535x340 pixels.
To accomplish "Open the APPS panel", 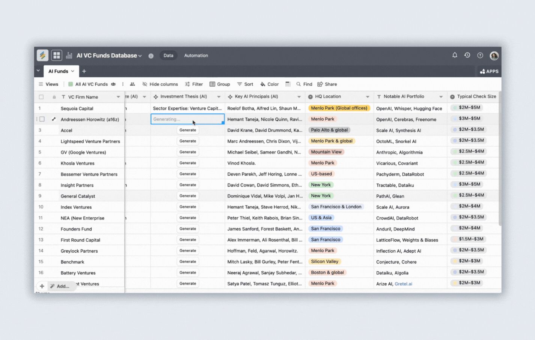I will [x=489, y=71].
